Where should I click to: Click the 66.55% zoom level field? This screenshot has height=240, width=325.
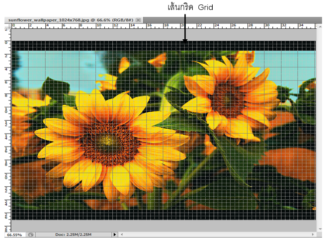click(x=13, y=234)
